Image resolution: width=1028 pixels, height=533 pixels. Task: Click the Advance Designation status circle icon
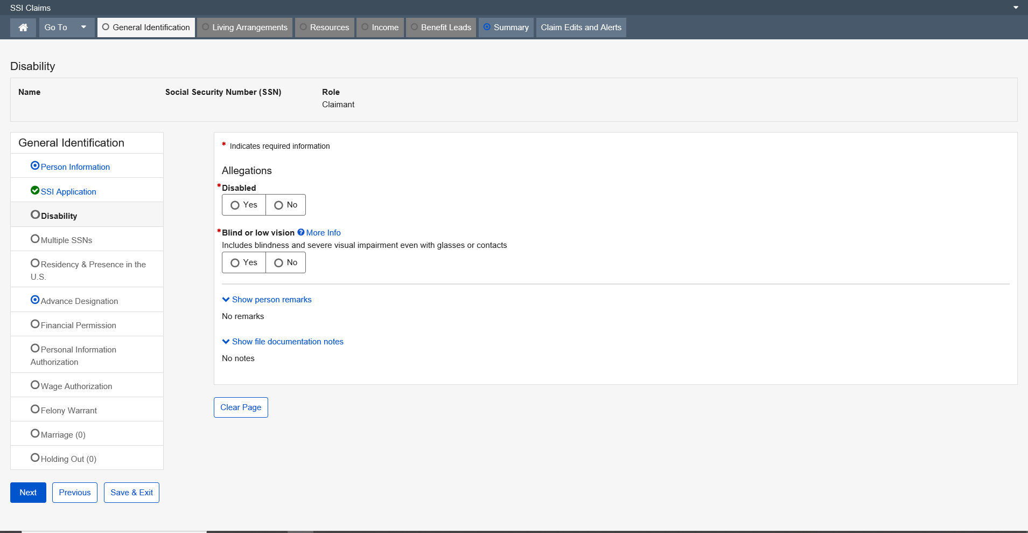pyautogui.click(x=35, y=300)
